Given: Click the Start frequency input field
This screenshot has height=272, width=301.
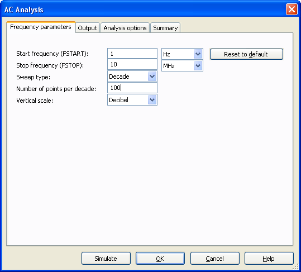Looking at the screenshot, I should point(132,54).
